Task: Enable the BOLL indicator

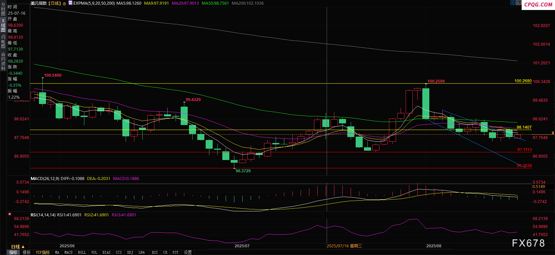Action: [82, 252]
